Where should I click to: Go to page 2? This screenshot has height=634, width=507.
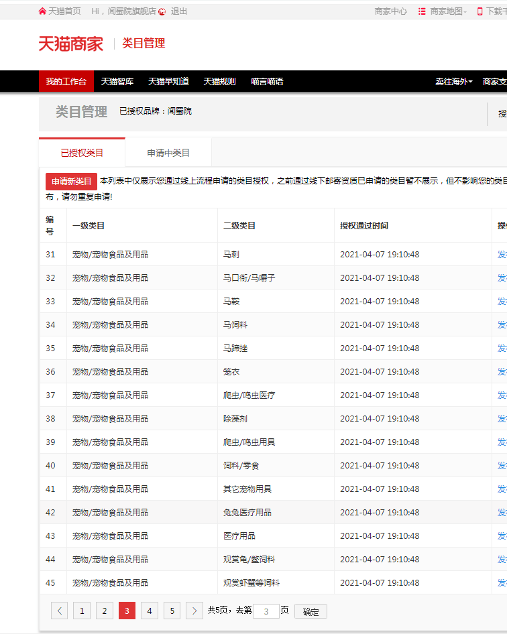tap(105, 611)
